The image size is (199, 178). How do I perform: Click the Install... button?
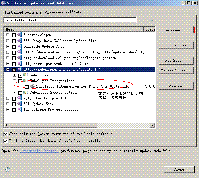click(176, 30)
